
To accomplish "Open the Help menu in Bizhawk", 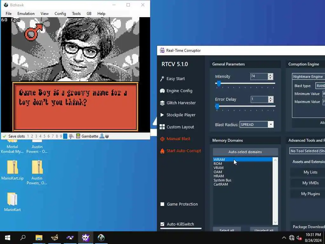I will (101, 13).
